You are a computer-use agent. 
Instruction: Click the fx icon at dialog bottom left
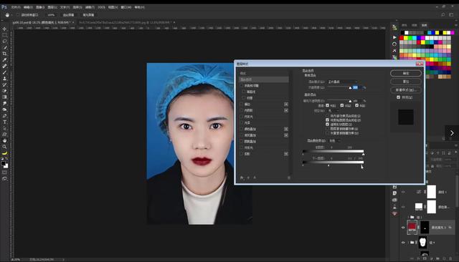click(242, 178)
